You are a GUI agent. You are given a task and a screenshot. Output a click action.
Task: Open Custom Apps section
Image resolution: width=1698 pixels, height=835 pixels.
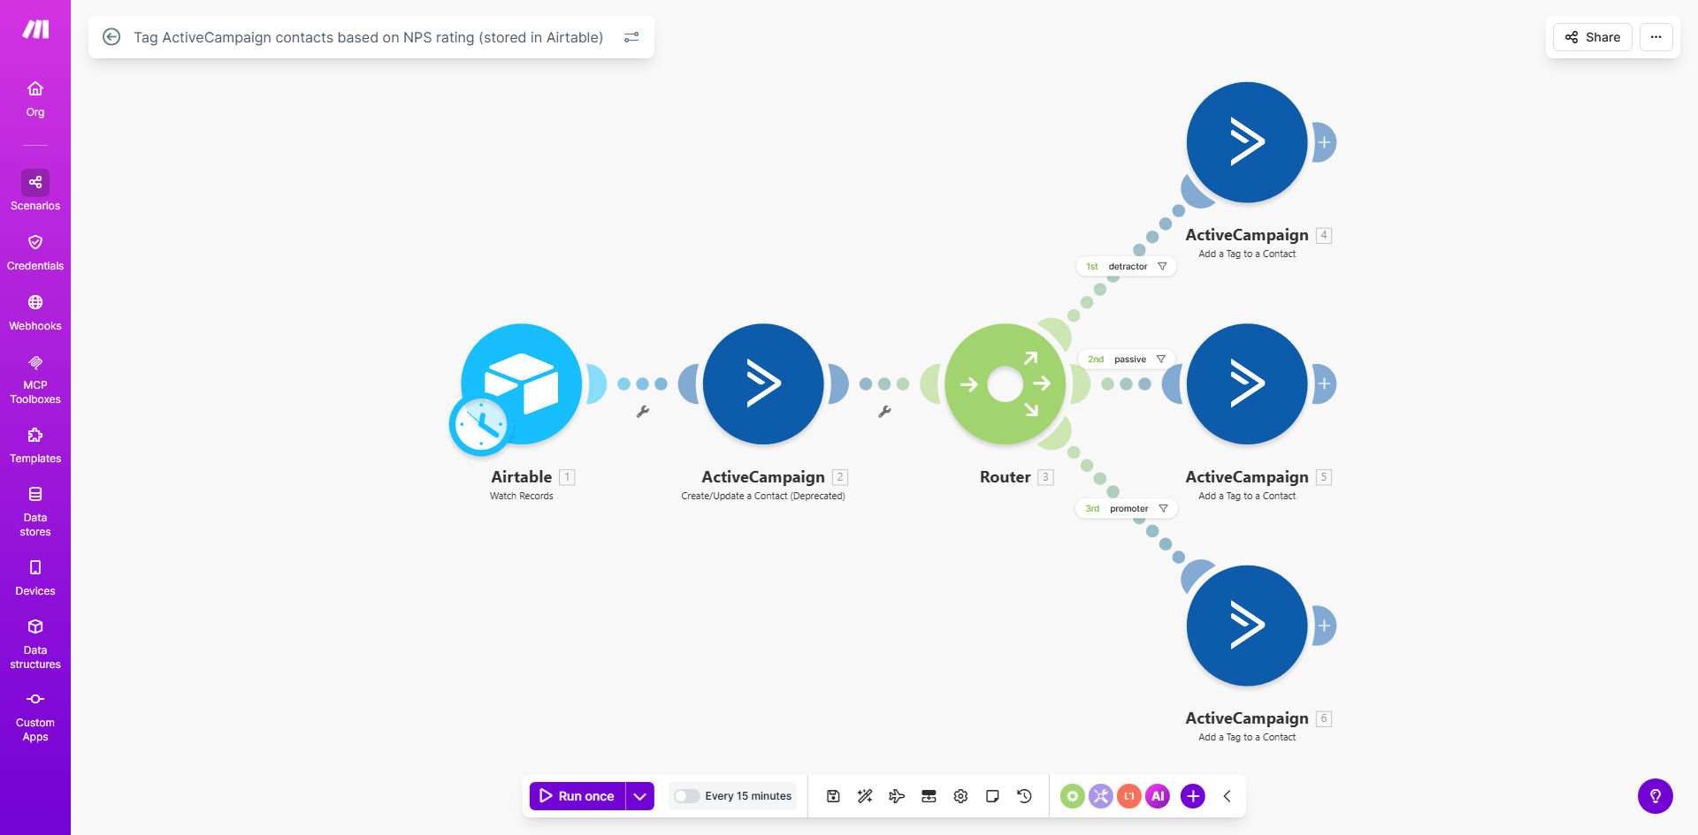click(x=35, y=717)
